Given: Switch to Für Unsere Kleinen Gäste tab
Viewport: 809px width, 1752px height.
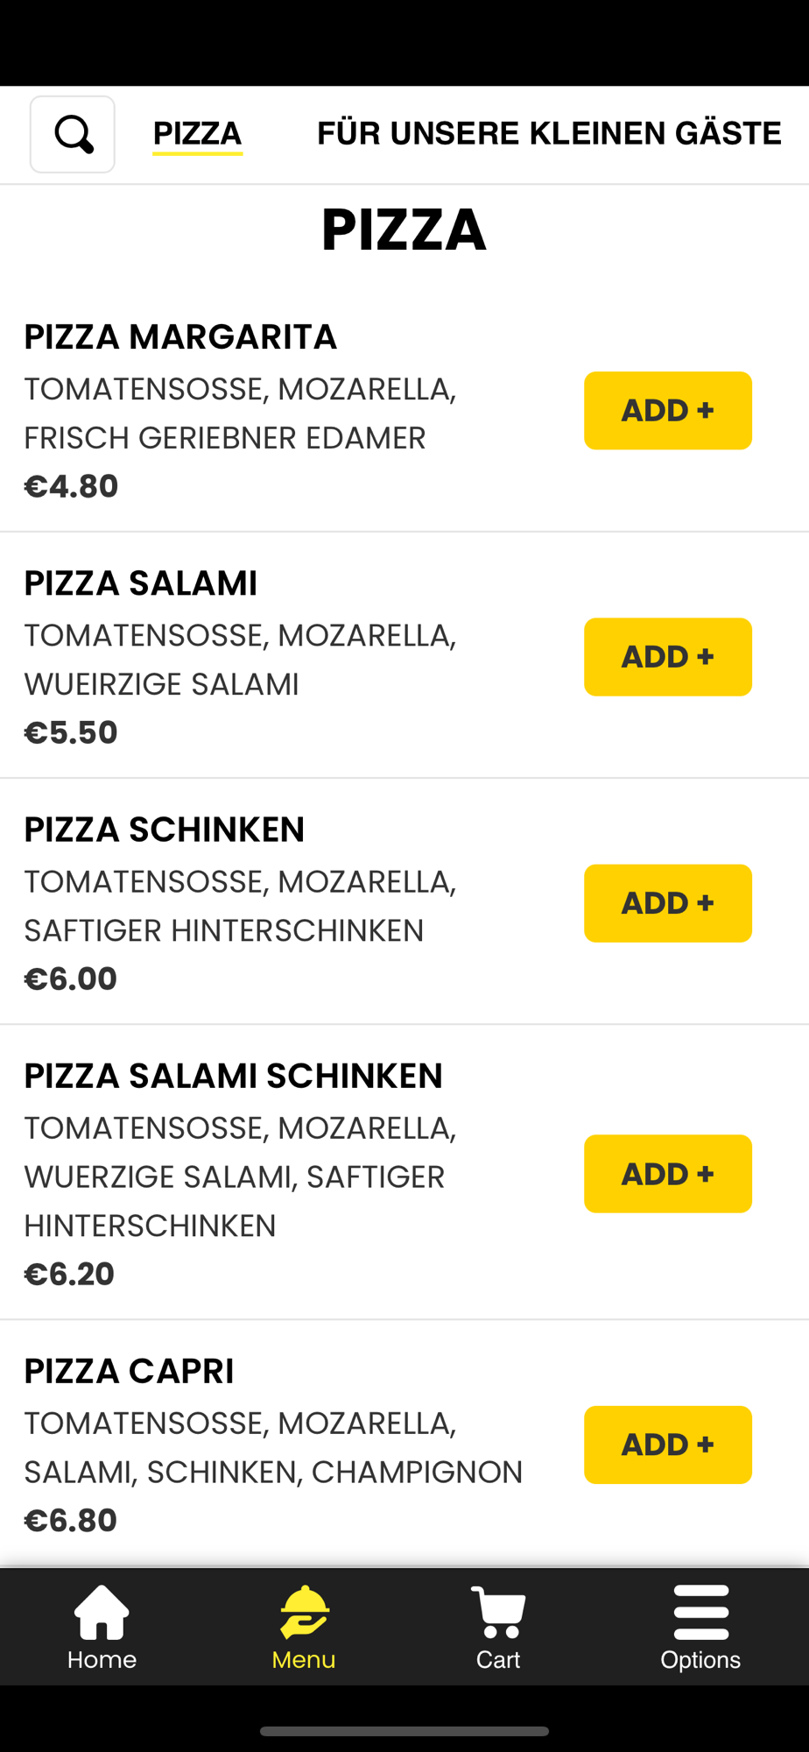Looking at the screenshot, I should click(549, 134).
